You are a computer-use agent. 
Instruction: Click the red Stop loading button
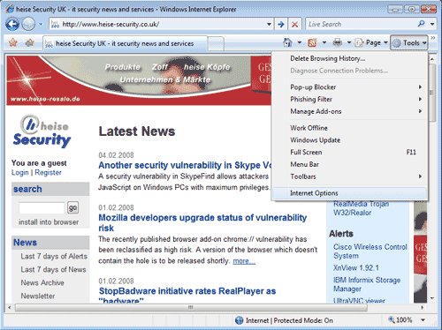click(294, 24)
